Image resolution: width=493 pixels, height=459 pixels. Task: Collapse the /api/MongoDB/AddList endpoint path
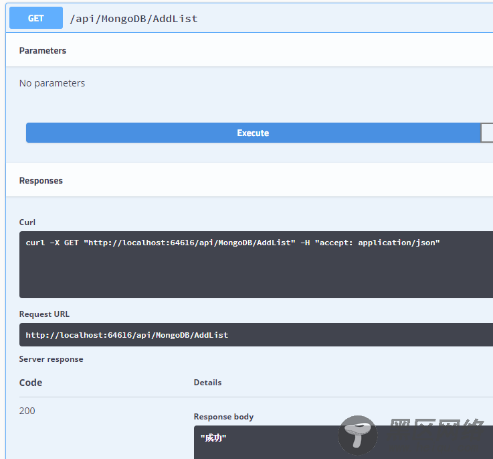pos(134,19)
